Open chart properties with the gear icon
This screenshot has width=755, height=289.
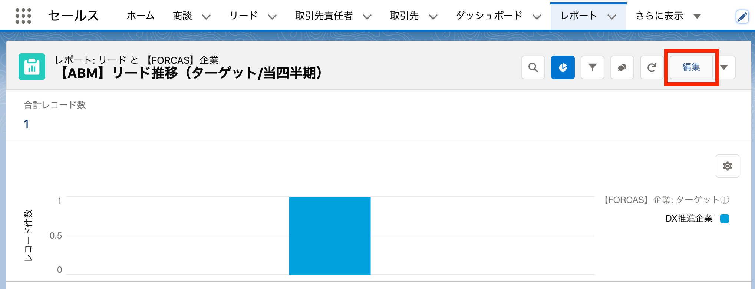(727, 166)
